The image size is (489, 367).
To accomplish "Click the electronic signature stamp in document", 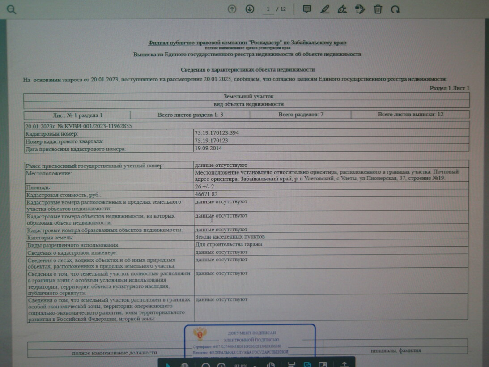I will 250,341.
